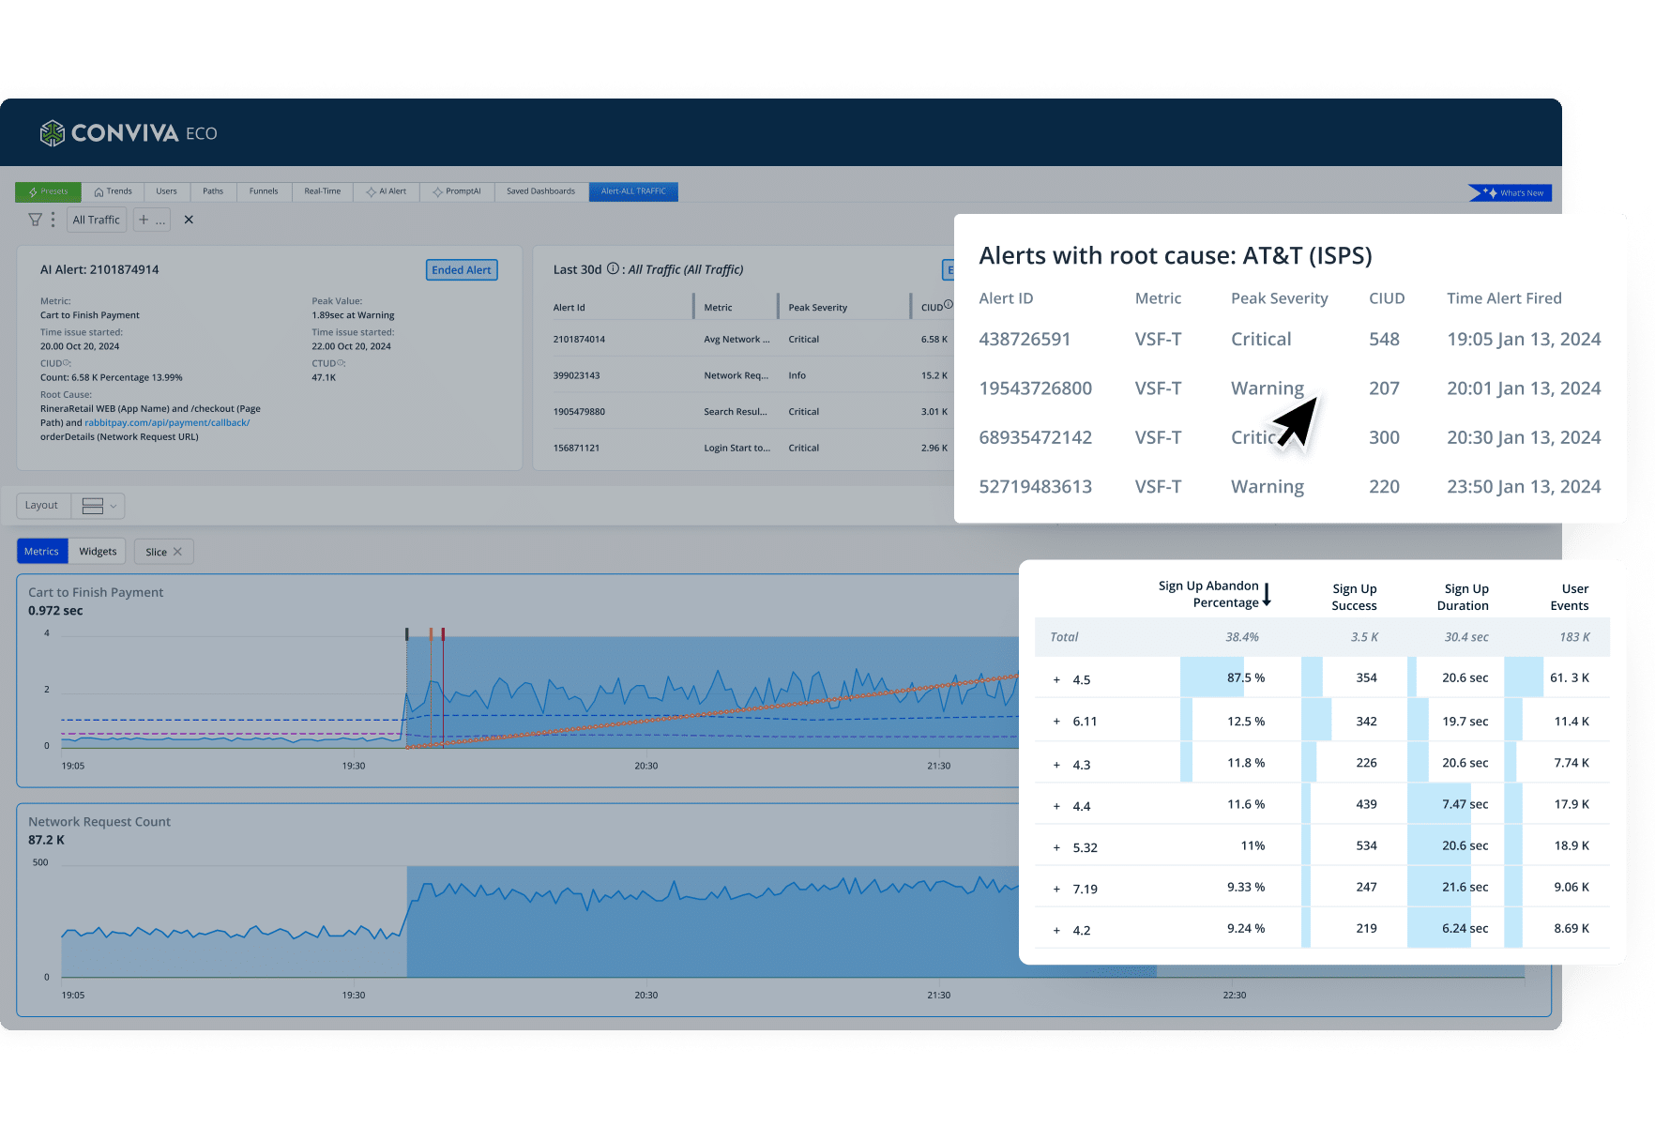
Task: Click info icon next to CIUD in alert card
Action: 67,363
